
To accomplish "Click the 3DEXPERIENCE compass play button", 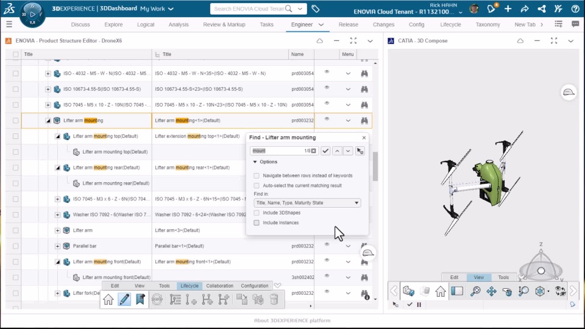I will click(x=32, y=14).
